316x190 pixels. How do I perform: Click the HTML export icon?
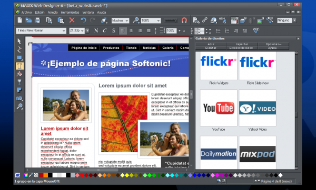[222, 20]
